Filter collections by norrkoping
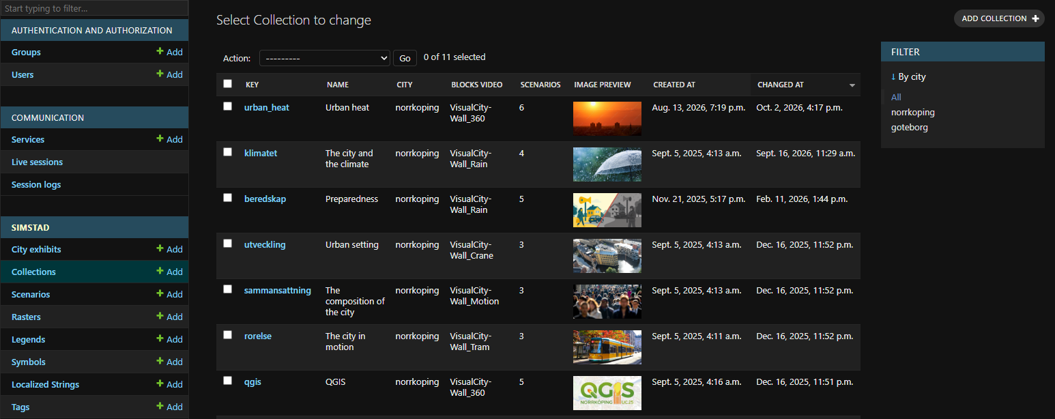The width and height of the screenshot is (1055, 419). [913, 112]
